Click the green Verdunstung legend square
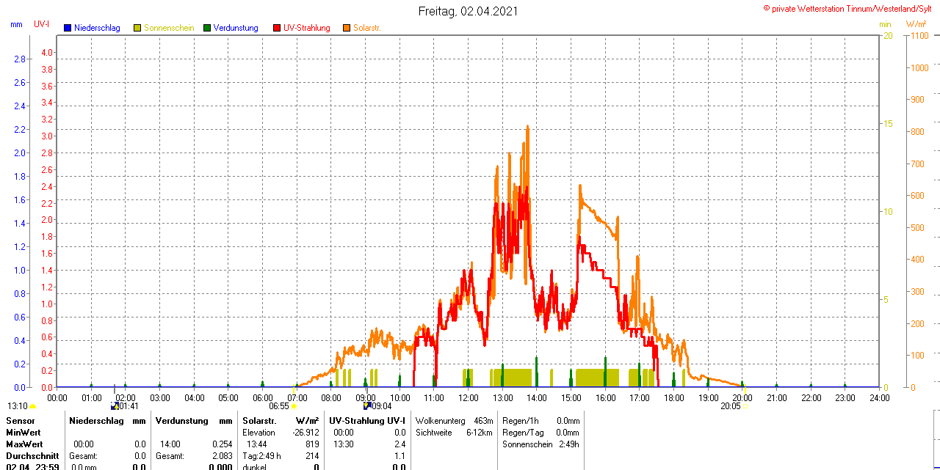The image size is (940, 470). 207,28
